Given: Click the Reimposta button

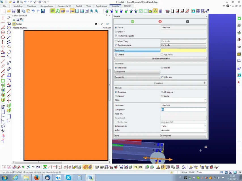Looking at the screenshot, I should 183,136.
